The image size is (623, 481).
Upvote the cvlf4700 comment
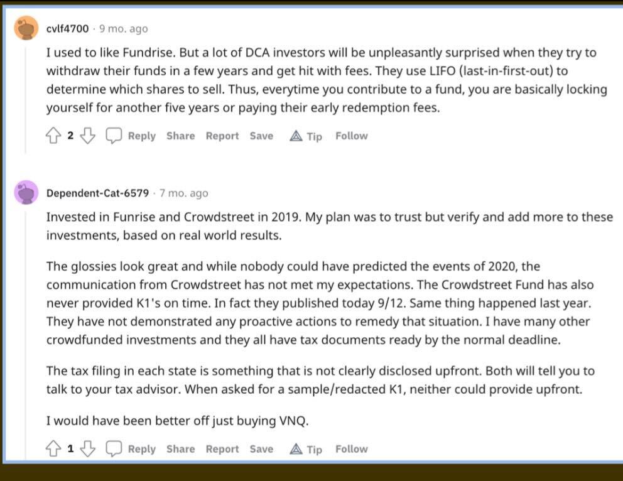(x=53, y=136)
